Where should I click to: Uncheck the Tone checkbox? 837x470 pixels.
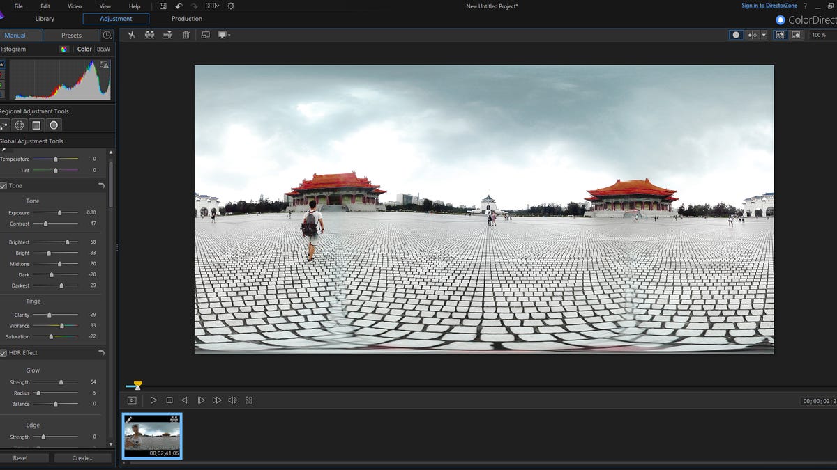click(x=3, y=186)
